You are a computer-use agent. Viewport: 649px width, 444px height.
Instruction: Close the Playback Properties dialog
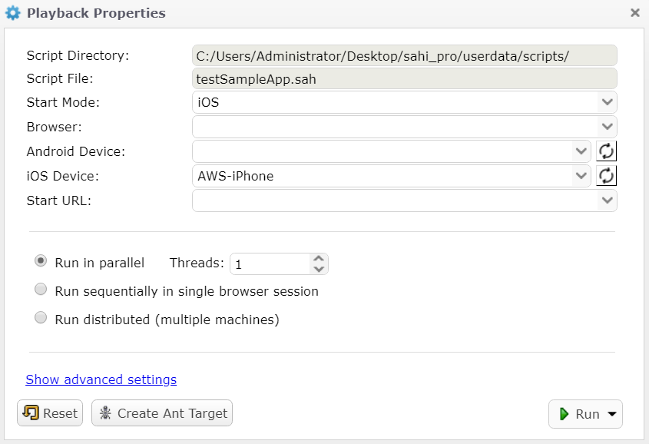pyautogui.click(x=635, y=13)
